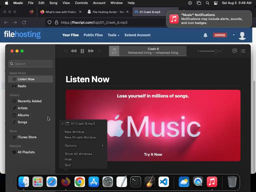Click the Music app dock icon

click(x=212, y=182)
